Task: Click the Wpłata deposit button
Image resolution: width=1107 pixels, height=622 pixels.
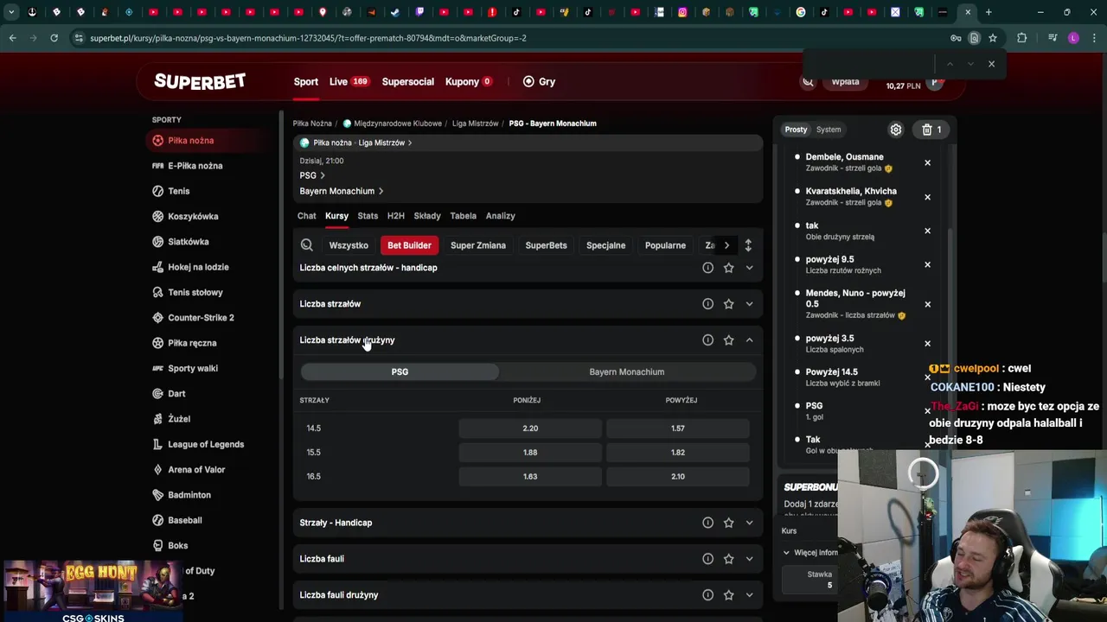Action: click(845, 82)
